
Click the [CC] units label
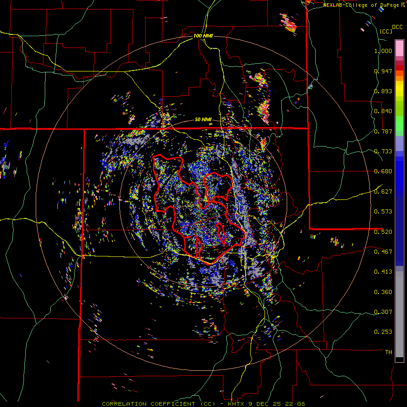click(x=386, y=31)
